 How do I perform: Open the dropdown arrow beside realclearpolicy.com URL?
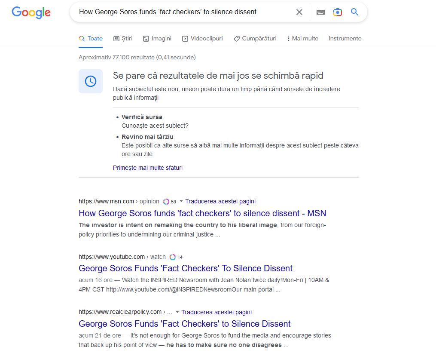tap(177, 312)
